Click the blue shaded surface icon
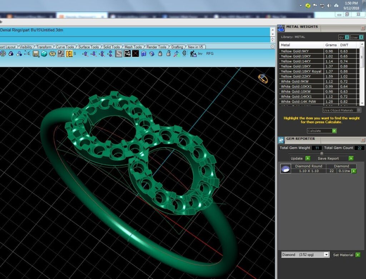366x279 pixels. (144, 54)
